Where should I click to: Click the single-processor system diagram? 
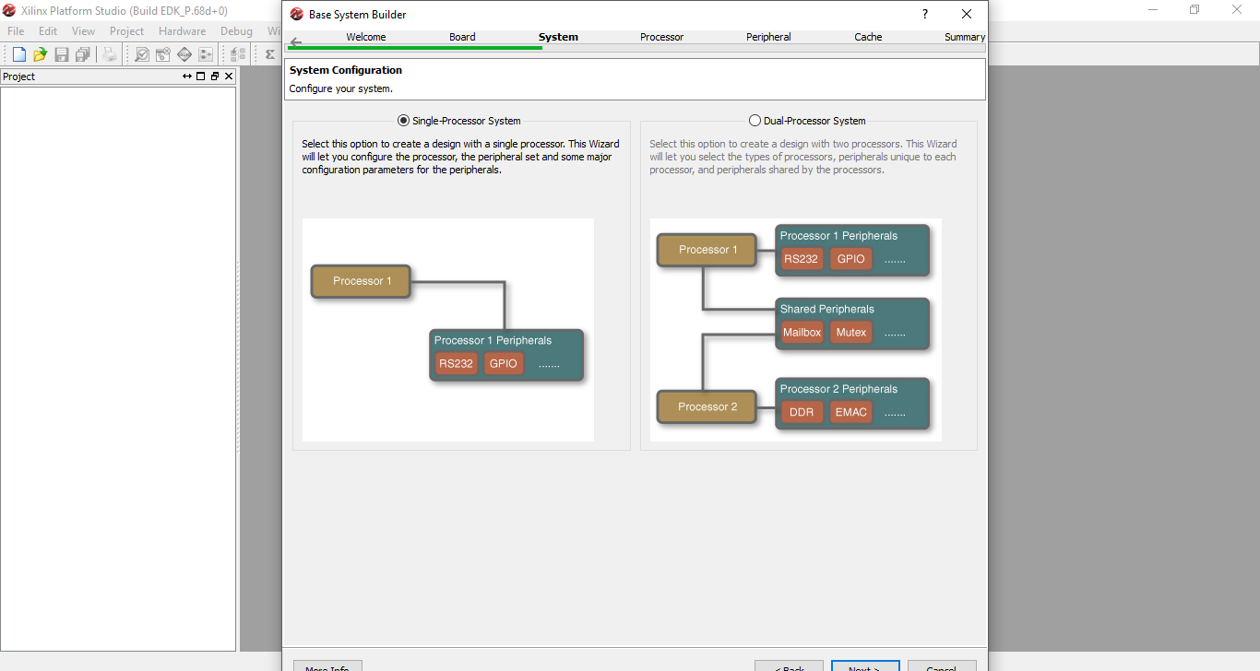[448, 330]
